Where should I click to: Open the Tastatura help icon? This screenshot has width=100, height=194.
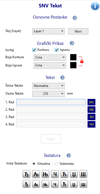69,155
